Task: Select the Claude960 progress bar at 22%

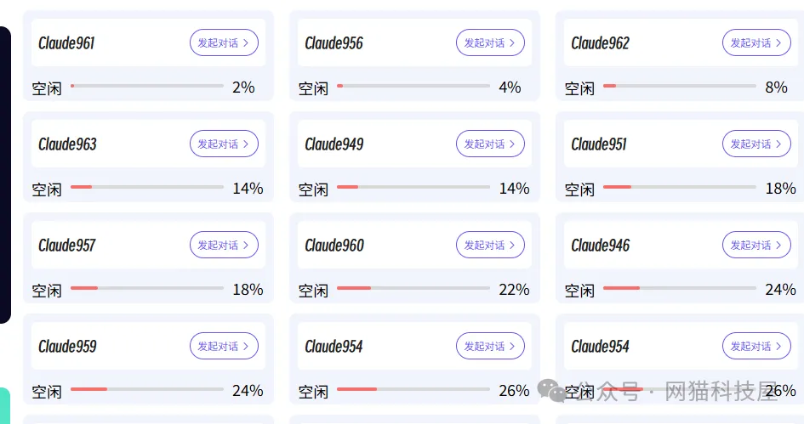Action: pos(413,288)
